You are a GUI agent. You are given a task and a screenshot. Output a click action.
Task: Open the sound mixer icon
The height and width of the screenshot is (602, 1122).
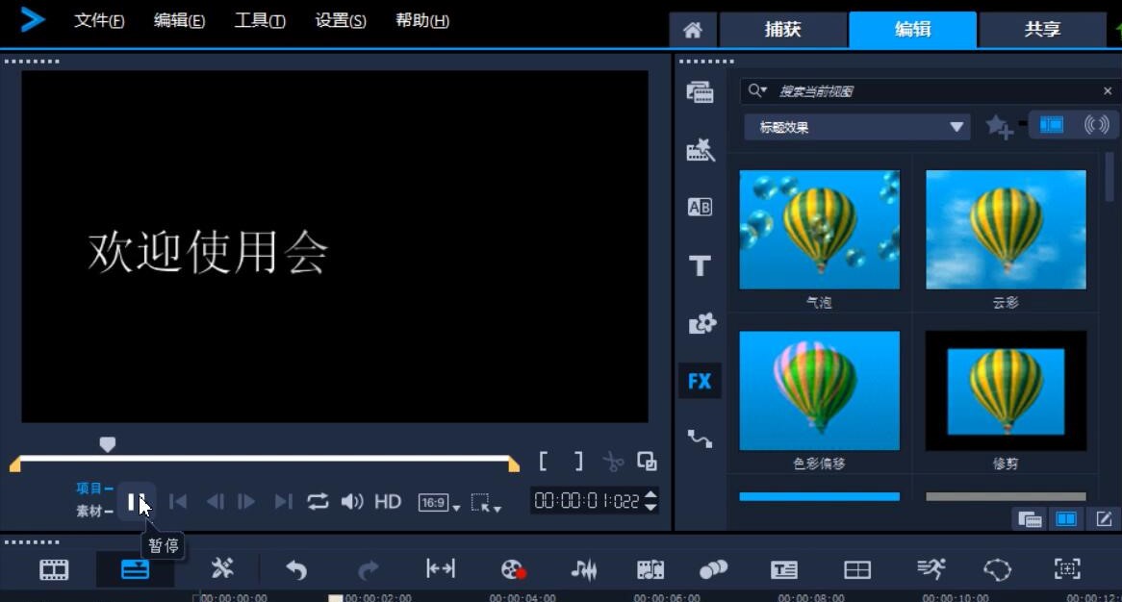(x=584, y=570)
